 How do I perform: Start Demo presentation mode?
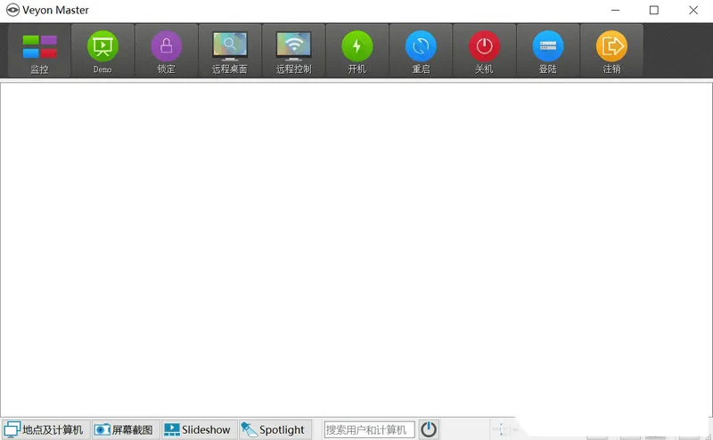point(102,51)
